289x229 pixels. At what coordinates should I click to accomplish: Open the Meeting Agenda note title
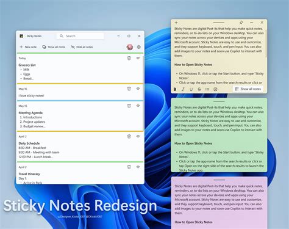[30, 113]
